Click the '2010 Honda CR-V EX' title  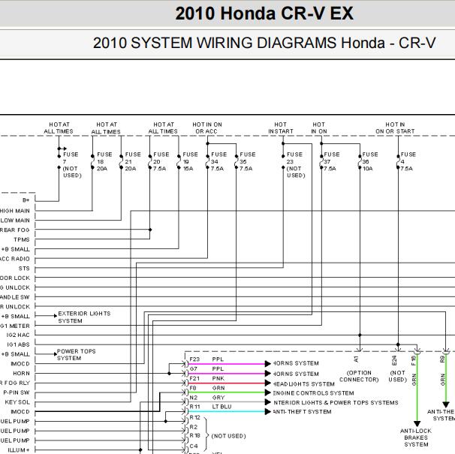coord(264,14)
